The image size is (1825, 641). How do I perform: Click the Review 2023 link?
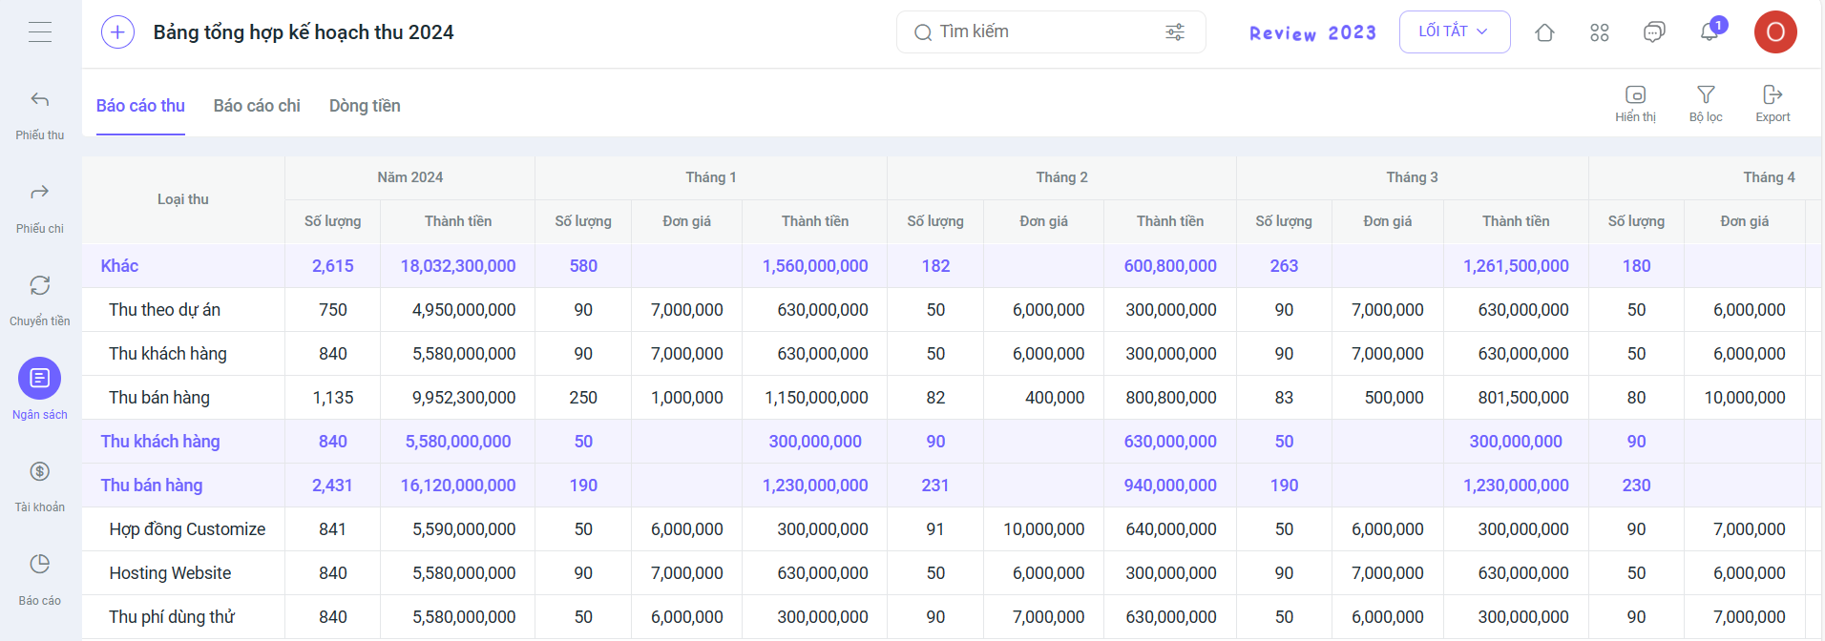coord(1312,33)
